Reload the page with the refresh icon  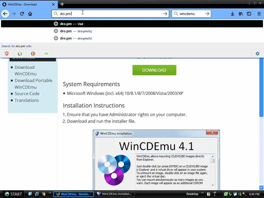coord(22,14)
